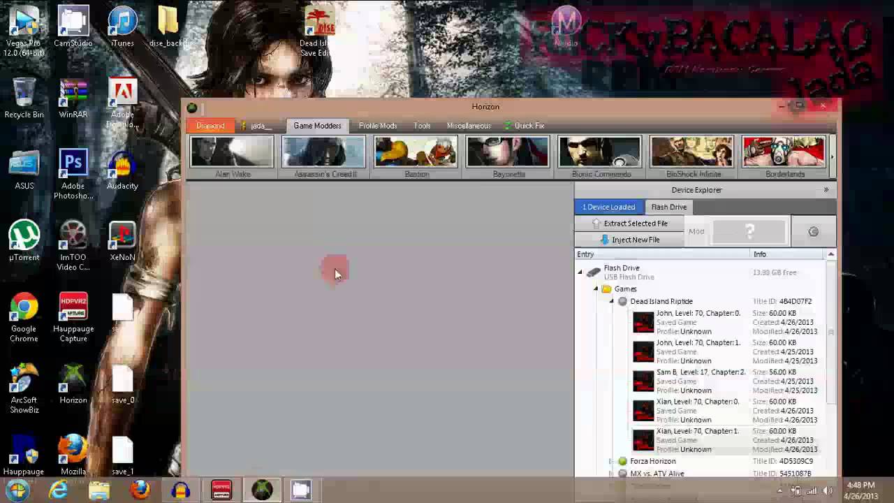Open the Profile Mods tab

(x=378, y=126)
